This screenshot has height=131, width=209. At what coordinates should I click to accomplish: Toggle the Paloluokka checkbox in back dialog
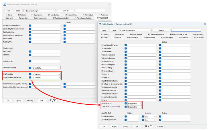pos(30,39)
